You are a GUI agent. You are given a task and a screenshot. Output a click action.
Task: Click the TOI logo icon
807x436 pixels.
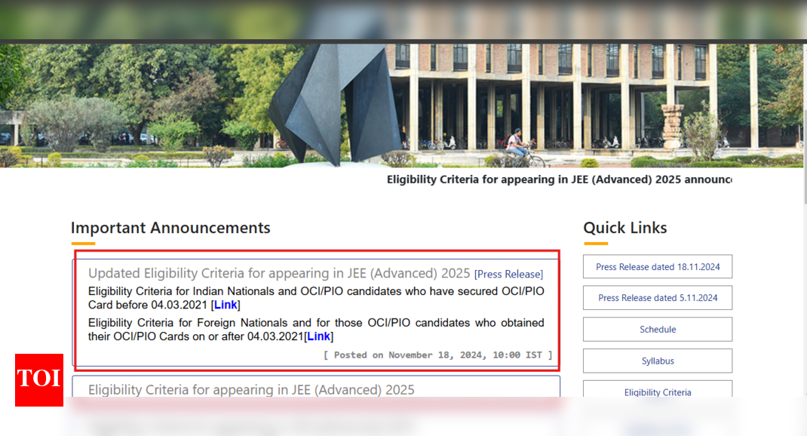[x=38, y=381]
